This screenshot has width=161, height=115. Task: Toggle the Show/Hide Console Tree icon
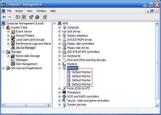(24, 17)
